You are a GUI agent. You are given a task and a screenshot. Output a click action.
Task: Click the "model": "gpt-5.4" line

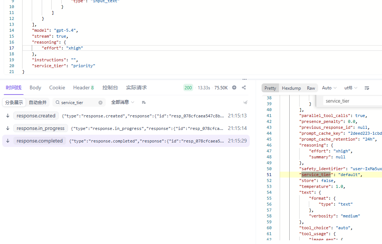[55, 30]
